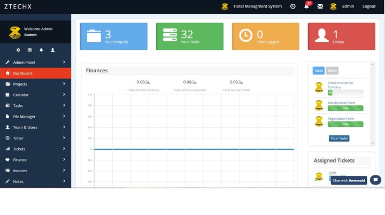Go to Dashboard menu item

[36, 73]
